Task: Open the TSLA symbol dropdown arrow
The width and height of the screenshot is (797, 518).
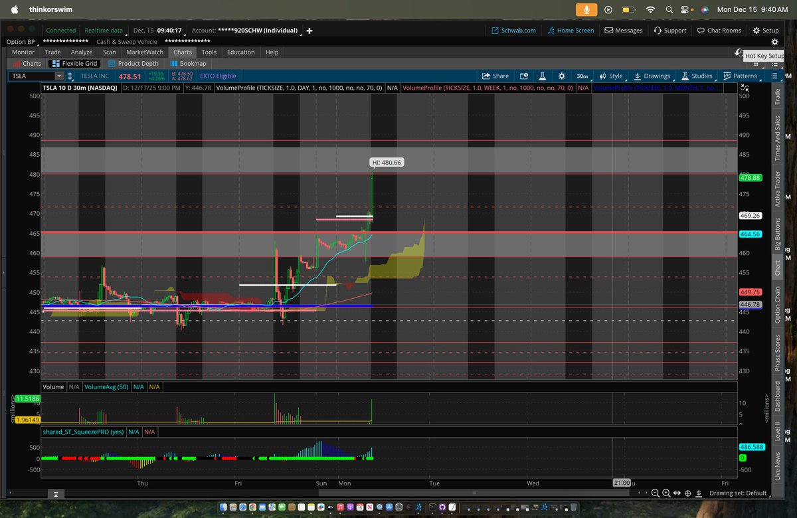Action: (x=58, y=76)
